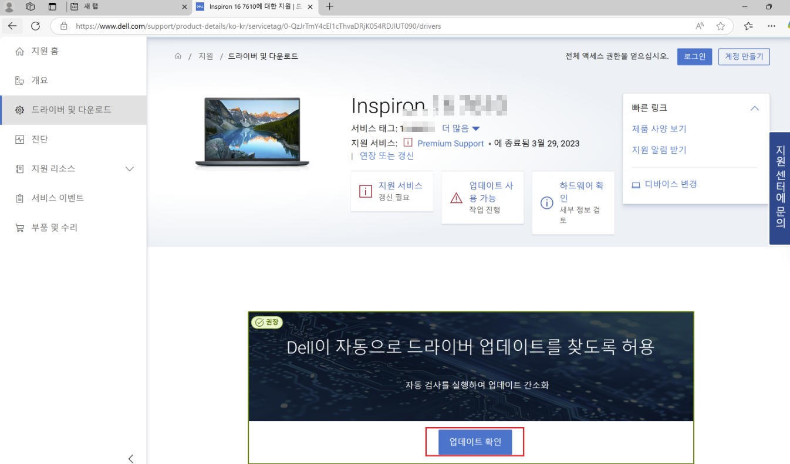This screenshot has height=464, width=790.
Task: Open 지원 알림 받기 quick link
Action: click(x=659, y=150)
